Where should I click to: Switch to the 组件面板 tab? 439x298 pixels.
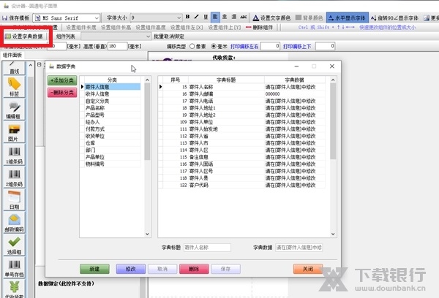(x=12, y=55)
